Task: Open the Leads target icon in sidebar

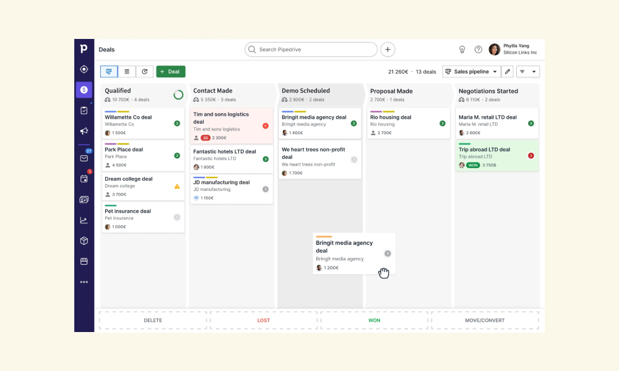Action: 84,69
